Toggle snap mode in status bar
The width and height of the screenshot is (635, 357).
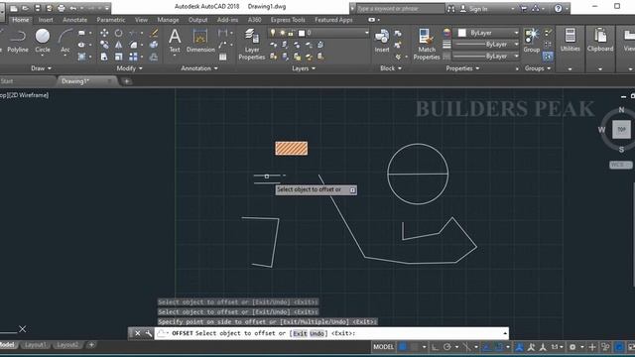click(415, 347)
